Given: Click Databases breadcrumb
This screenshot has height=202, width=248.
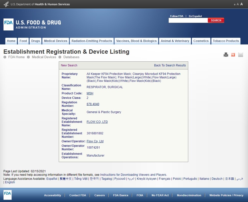Looking at the screenshot, I should point(71,57).
